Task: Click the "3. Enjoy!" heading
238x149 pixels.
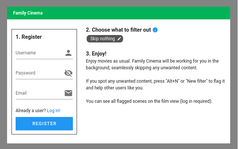Action: pos(96,54)
